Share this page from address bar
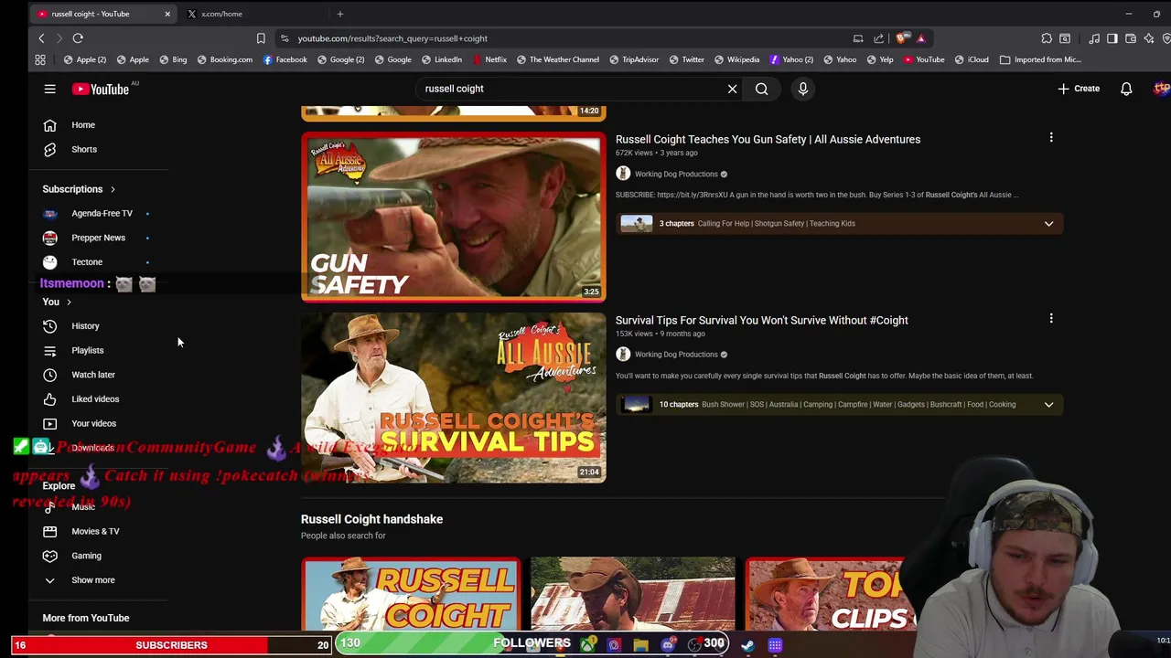Screen dimensions: 1171x658 pos(878,38)
